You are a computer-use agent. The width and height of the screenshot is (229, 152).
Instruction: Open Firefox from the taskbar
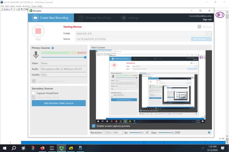pyautogui.click(x=42, y=148)
